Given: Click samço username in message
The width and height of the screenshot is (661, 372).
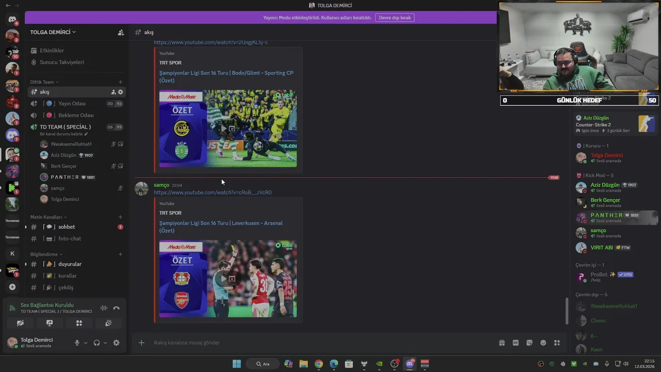Looking at the screenshot, I should point(161,185).
